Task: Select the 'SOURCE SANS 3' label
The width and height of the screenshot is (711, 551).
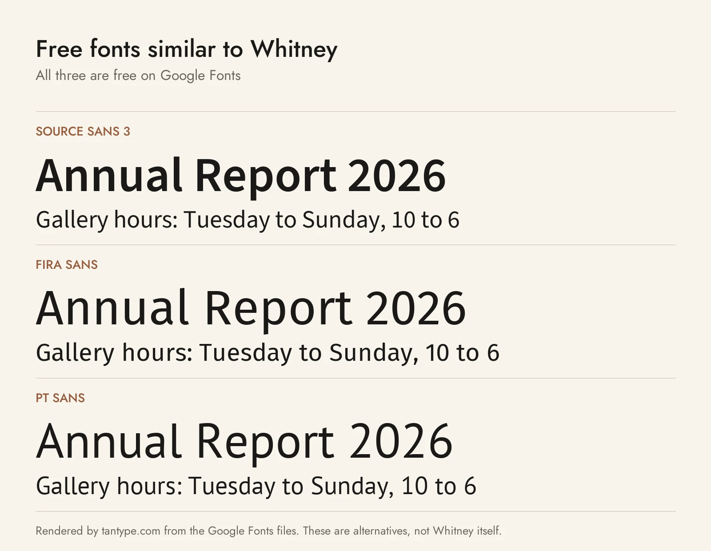Action: click(83, 131)
